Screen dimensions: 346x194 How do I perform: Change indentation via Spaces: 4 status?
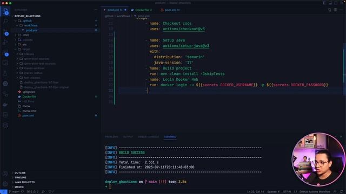point(273,192)
